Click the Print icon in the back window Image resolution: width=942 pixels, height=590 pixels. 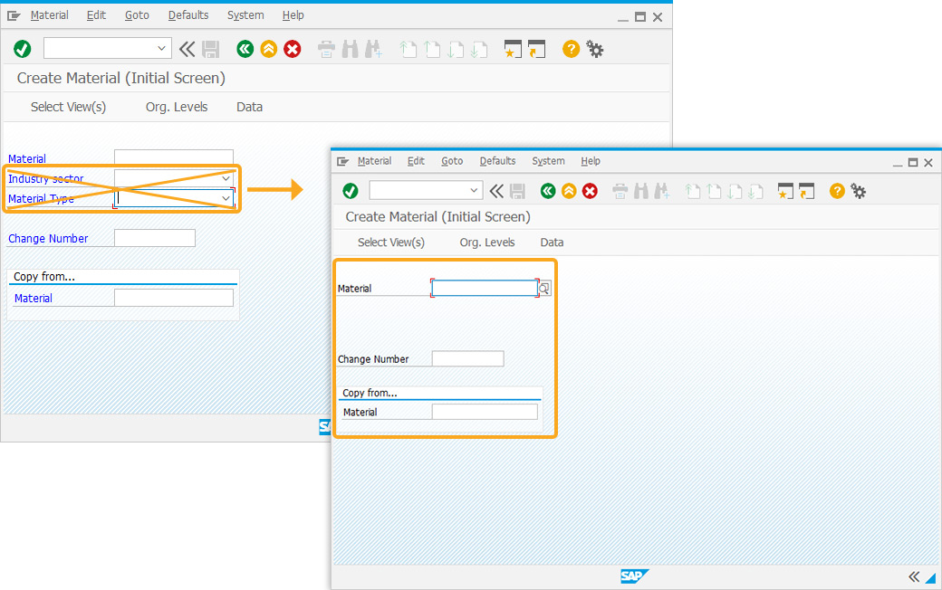(326, 49)
